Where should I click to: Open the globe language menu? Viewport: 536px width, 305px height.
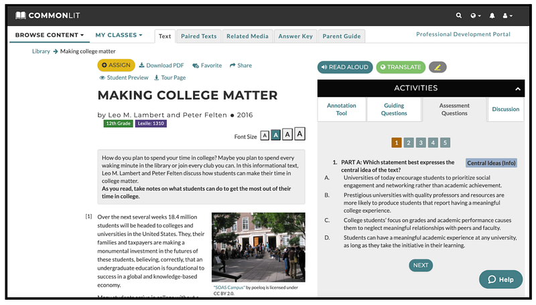click(x=475, y=15)
